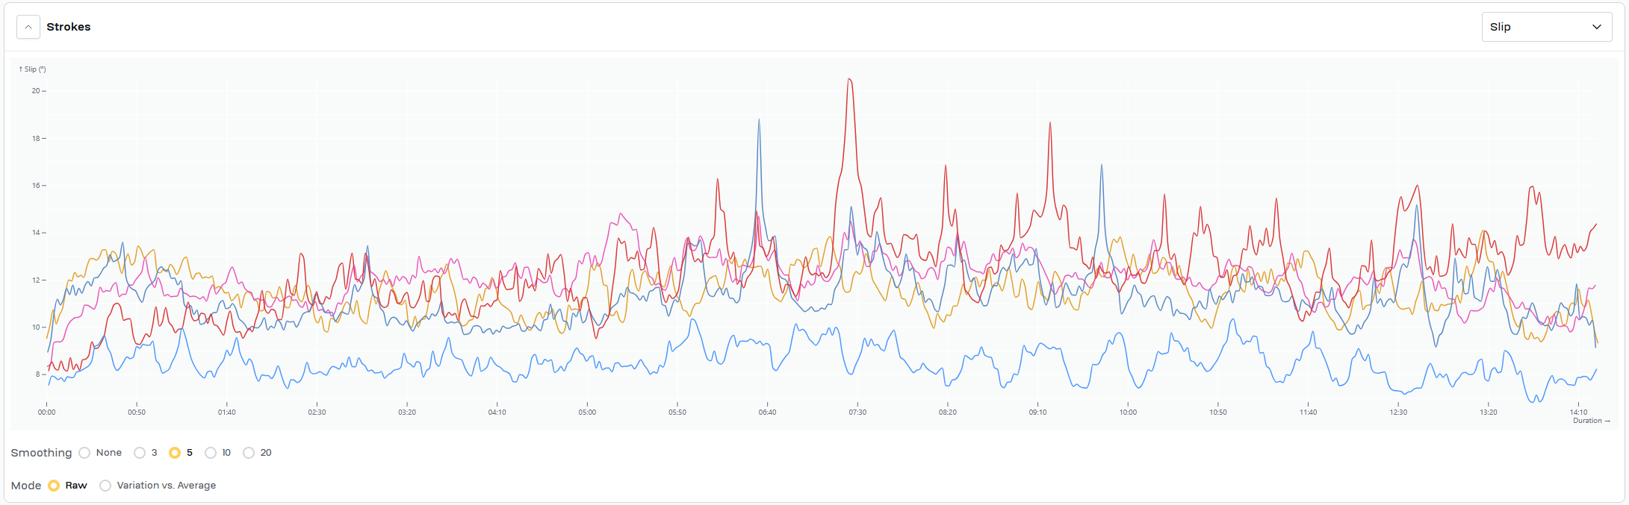Click the 06:40 tick on the duration axis
This screenshot has width=1629, height=505.
click(x=767, y=412)
